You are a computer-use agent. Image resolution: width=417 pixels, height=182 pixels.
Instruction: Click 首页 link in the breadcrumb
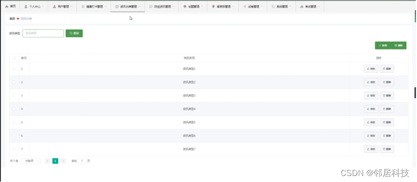(12, 19)
